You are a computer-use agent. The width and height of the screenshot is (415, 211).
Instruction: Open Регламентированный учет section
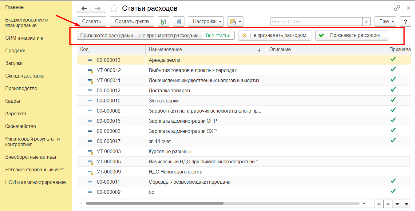pos(35,170)
